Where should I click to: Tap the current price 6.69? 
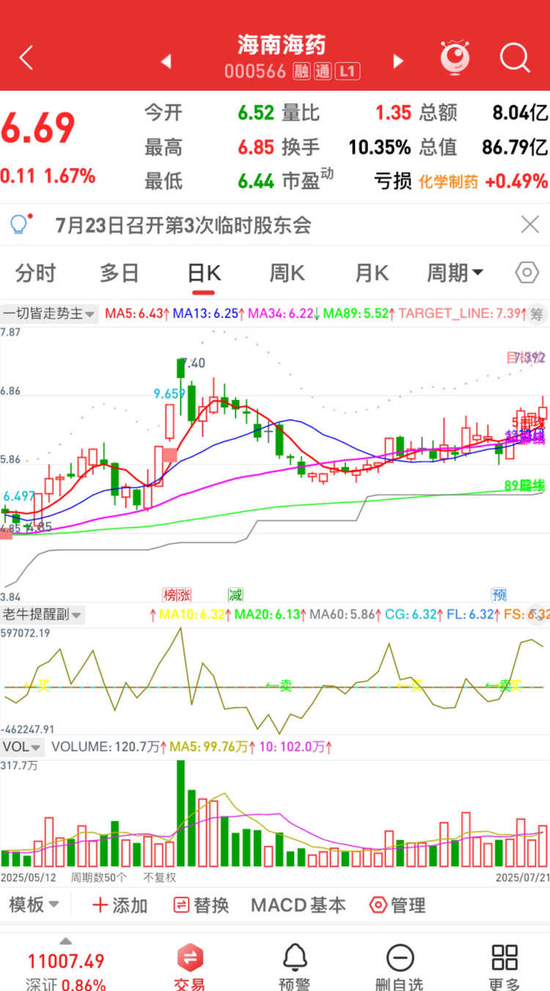38,129
